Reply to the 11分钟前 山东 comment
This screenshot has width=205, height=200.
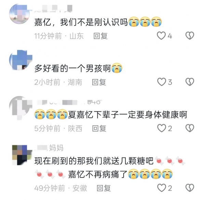coord(100,36)
